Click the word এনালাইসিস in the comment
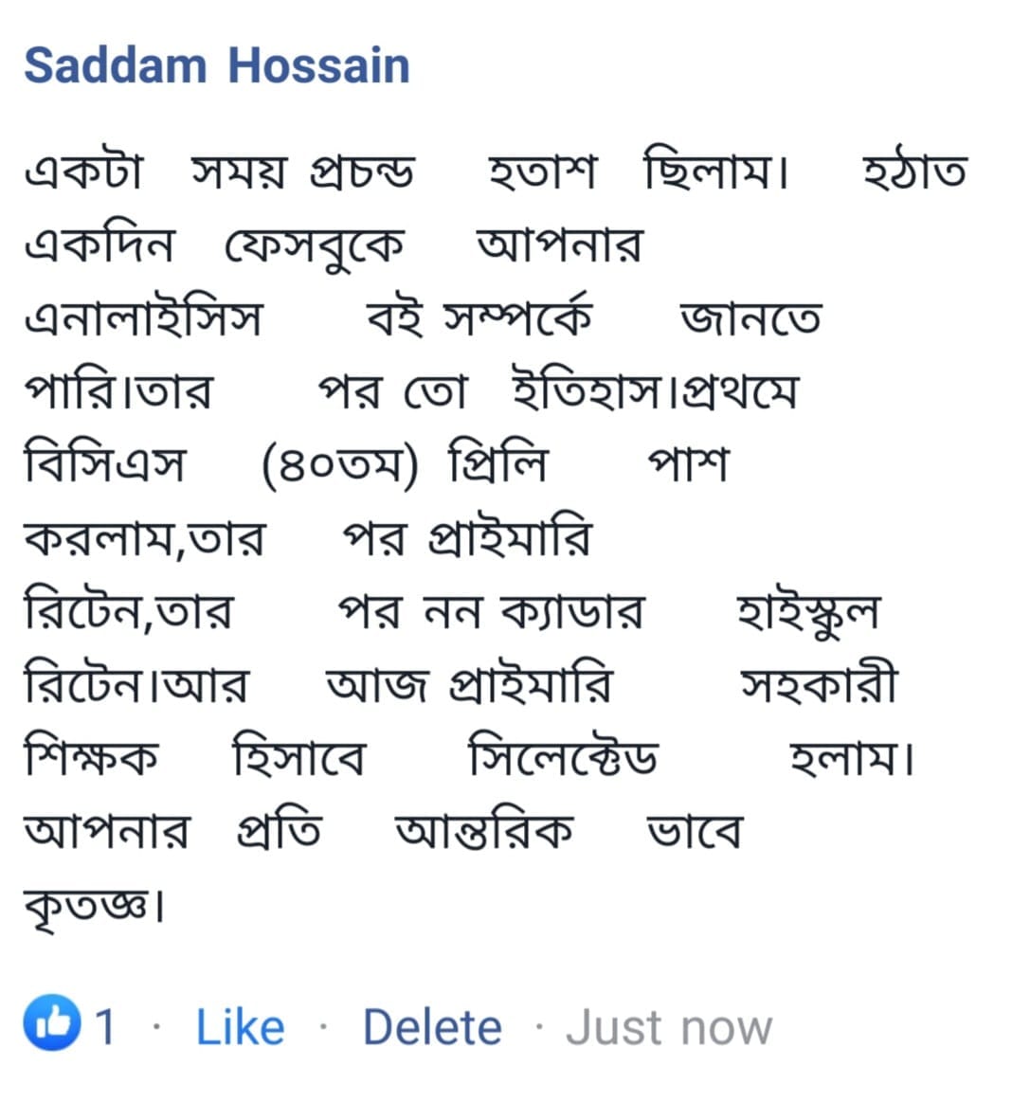This screenshot has width=1012, height=1120. (x=143, y=317)
